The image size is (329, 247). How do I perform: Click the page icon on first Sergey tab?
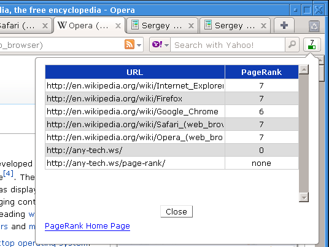(134, 25)
